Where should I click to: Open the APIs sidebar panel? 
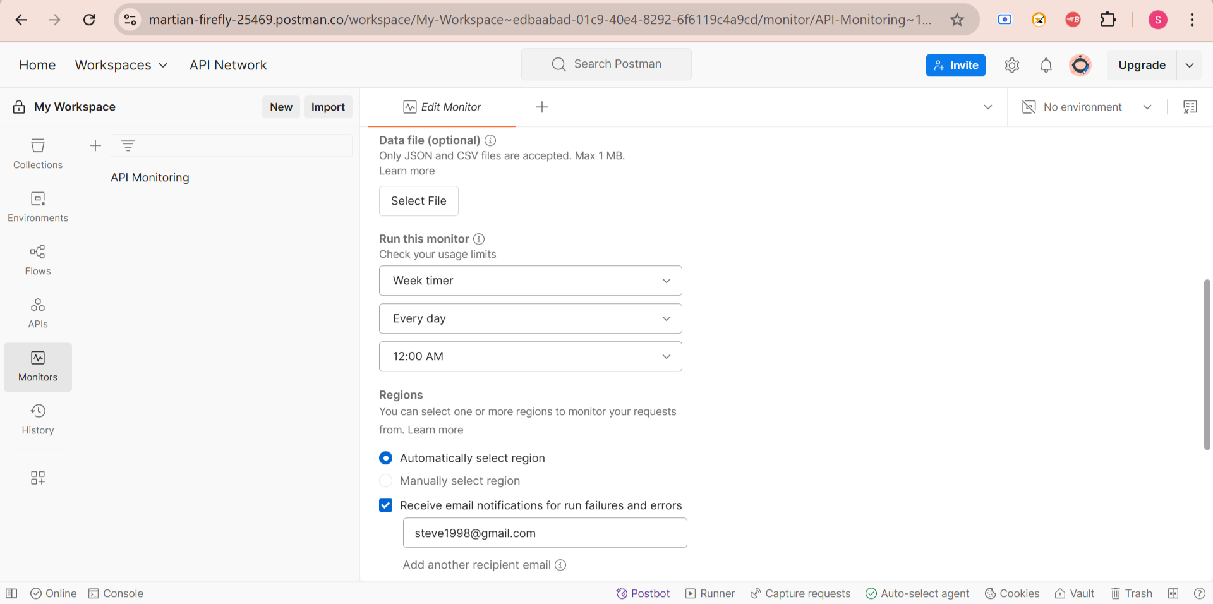[38, 313]
